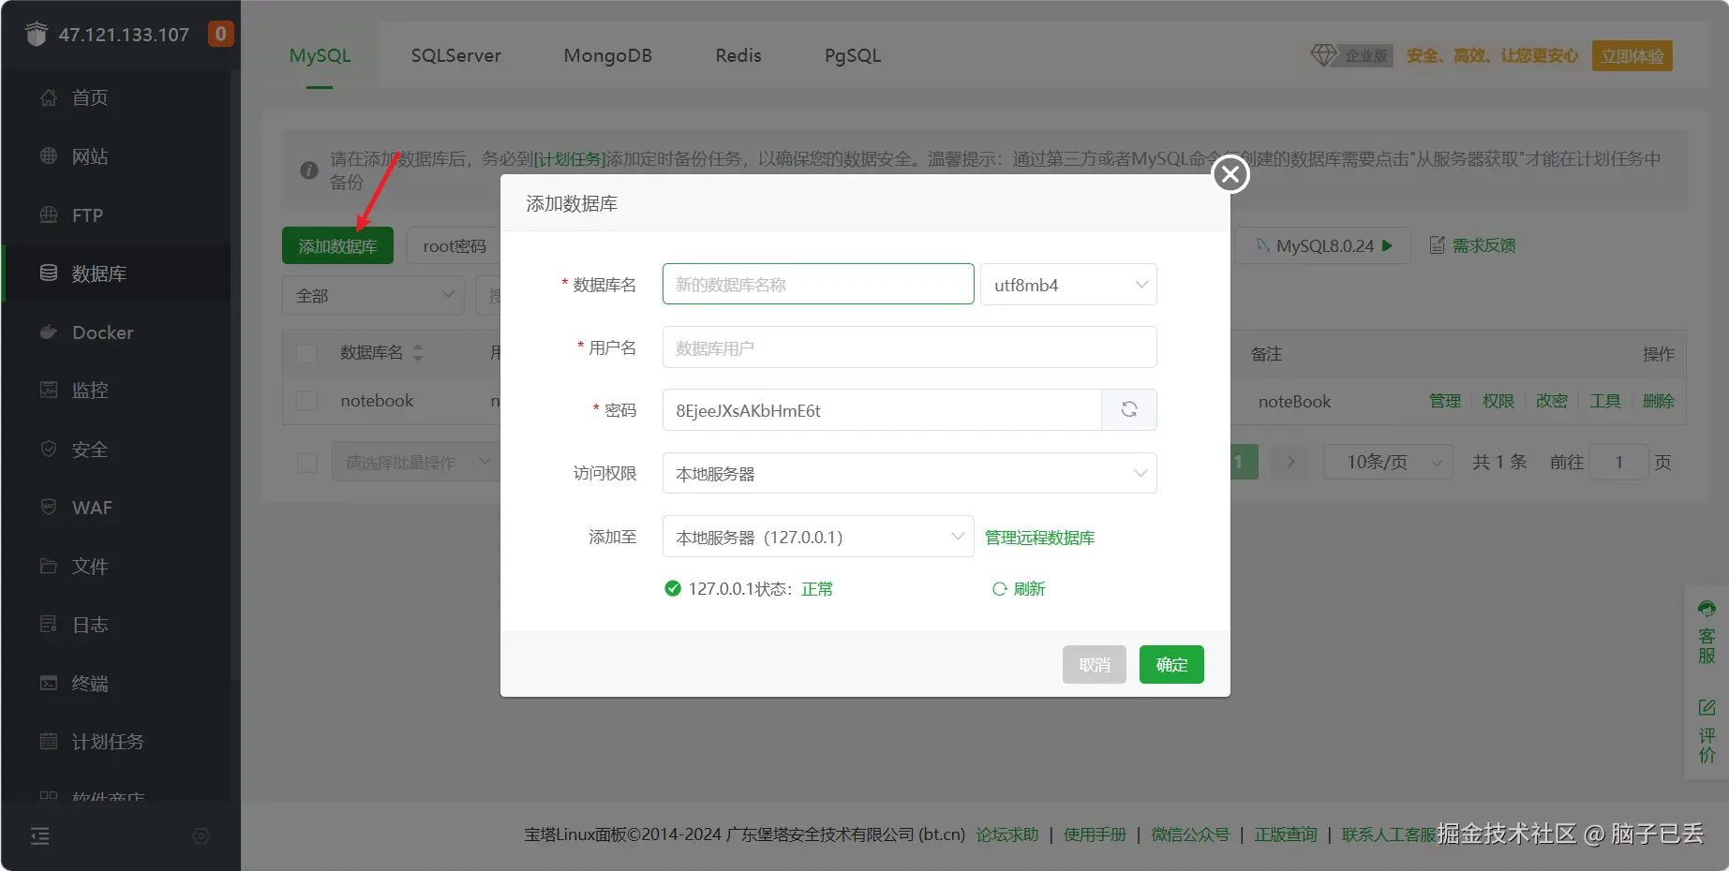
Task: Toggle the batch operation checkbox below the table
Action: click(x=306, y=463)
